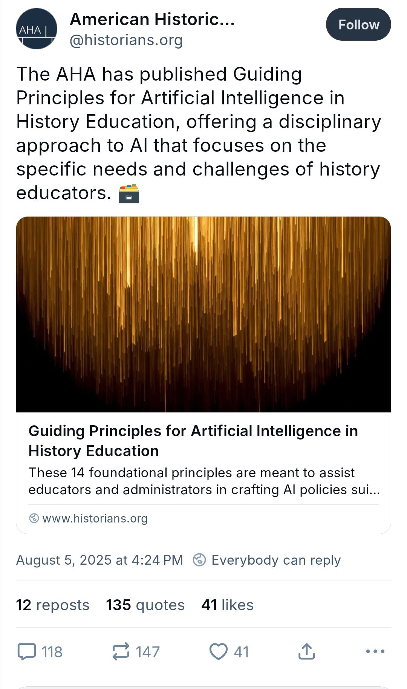Tap the repost arrows icon

[x=121, y=652]
